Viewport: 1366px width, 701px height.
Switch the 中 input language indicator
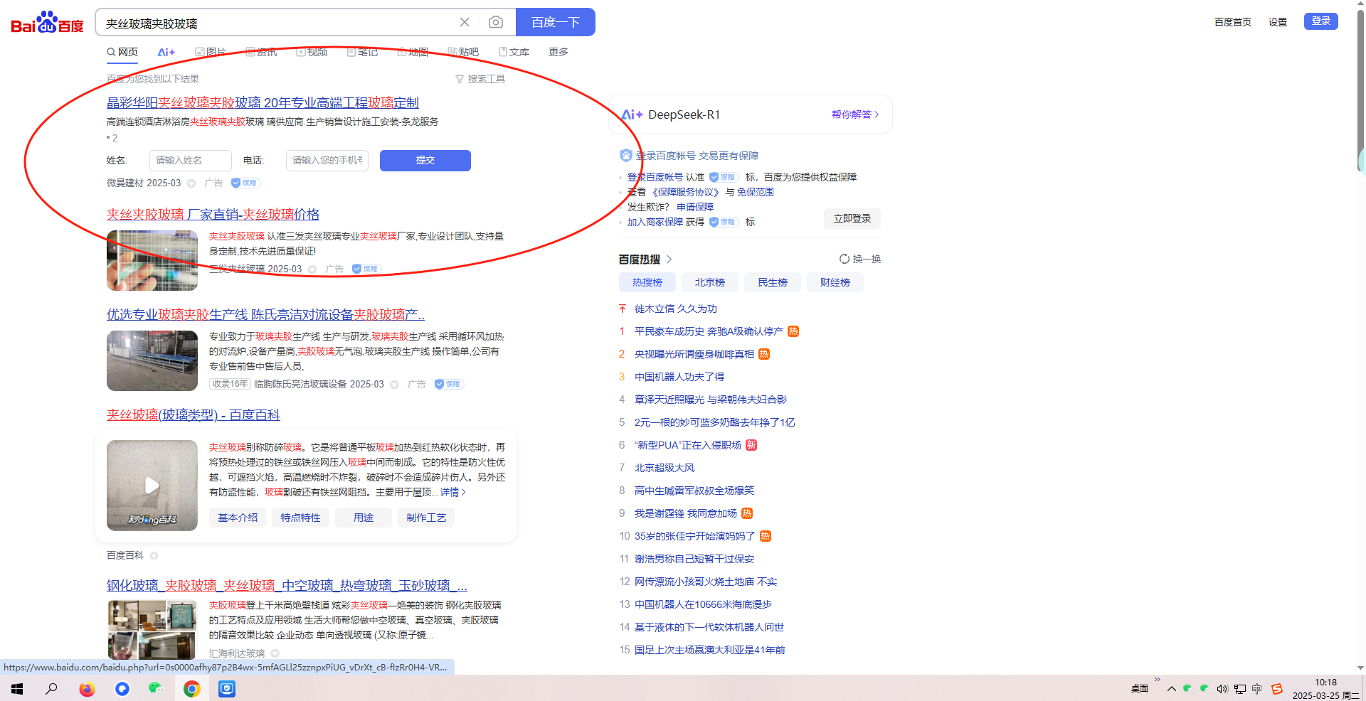pos(1257,688)
